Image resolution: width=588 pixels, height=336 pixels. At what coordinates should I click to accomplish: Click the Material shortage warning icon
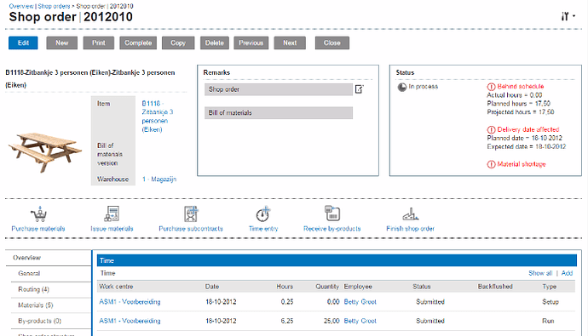pyautogui.click(x=491, y=164)
